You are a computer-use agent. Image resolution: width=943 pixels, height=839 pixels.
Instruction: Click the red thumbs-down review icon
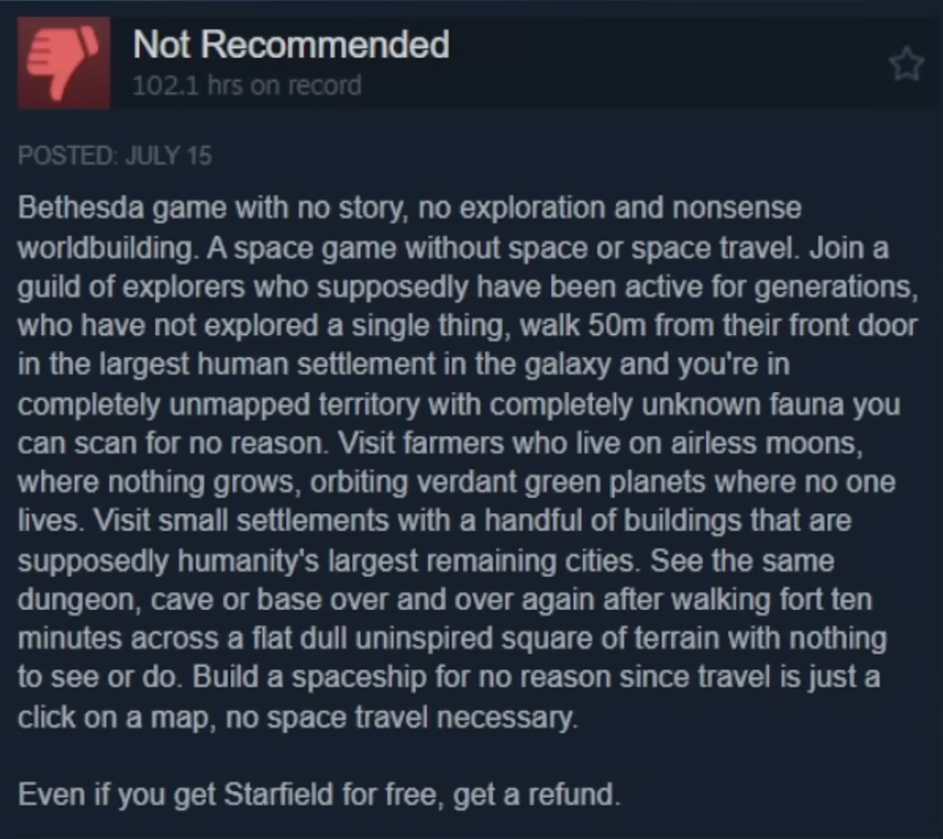(x=64, y=62)
